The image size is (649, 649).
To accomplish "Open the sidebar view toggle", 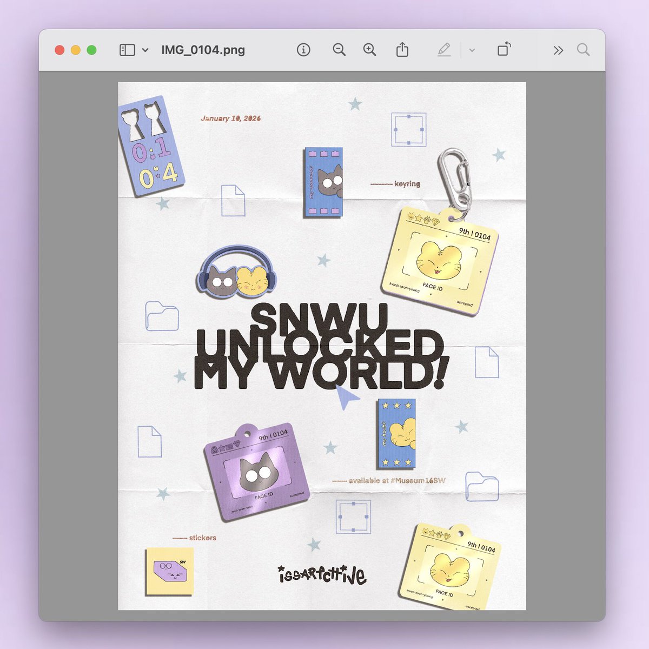I will (127, 50).
